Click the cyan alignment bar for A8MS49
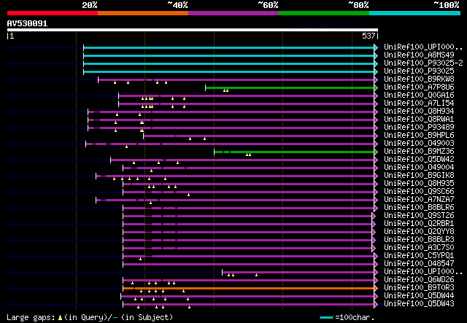Image resolution: width=467 pixels, height=323 pixels. tap(229, 55)
